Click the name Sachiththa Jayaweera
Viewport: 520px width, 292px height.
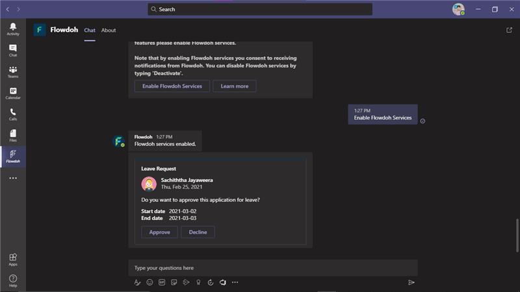187,180
